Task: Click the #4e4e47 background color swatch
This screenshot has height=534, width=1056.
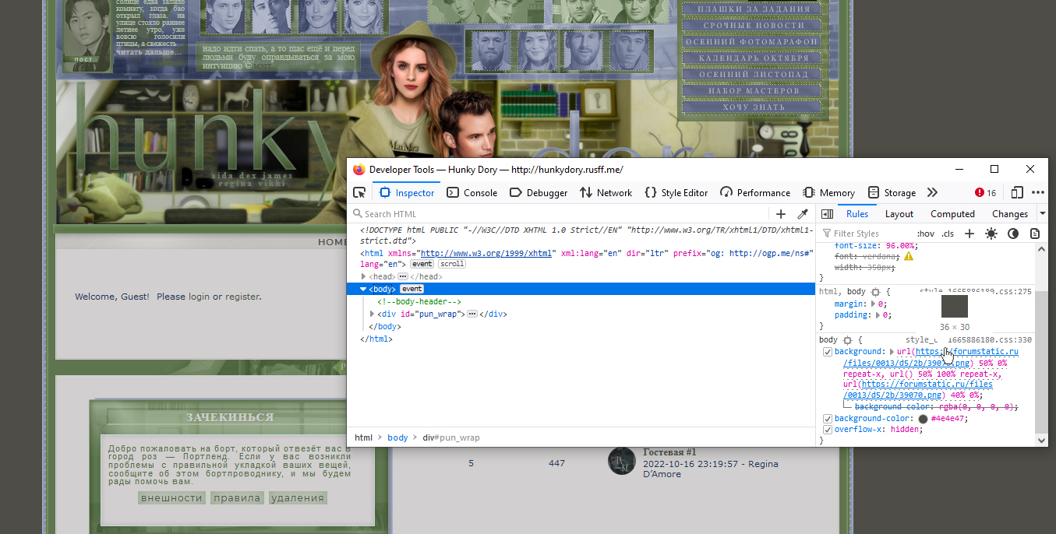Action: [924, 419]
